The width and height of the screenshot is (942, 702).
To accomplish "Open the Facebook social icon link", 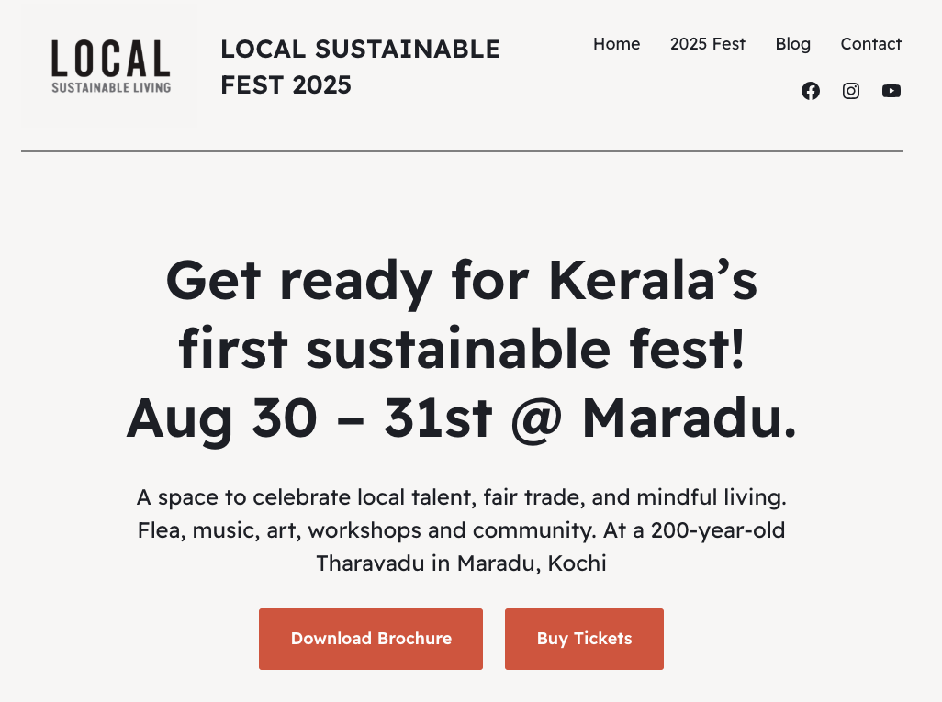I will click(811, 91).
